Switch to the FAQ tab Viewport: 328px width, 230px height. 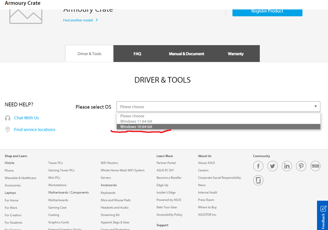pos(137,54)
